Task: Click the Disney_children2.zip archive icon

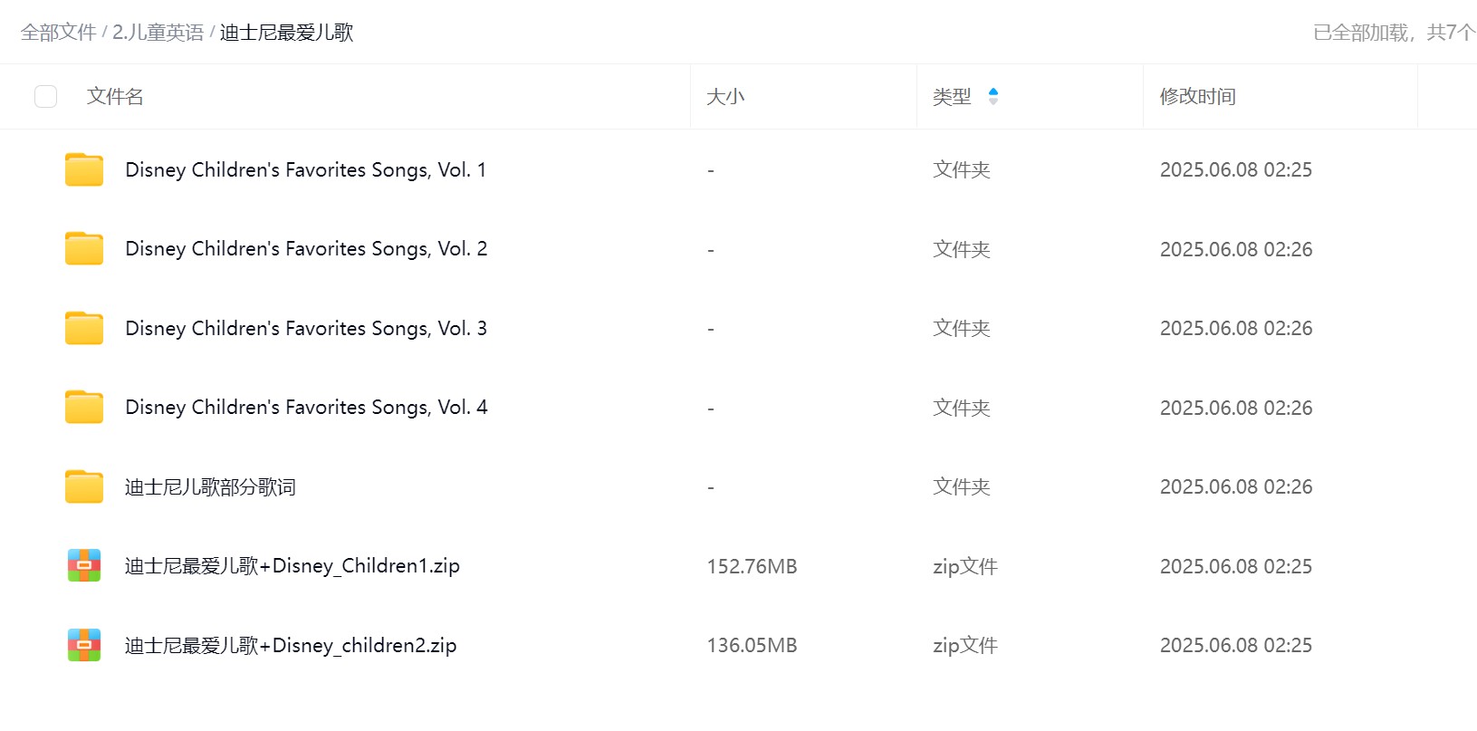Action: click(x=84, y=645)
